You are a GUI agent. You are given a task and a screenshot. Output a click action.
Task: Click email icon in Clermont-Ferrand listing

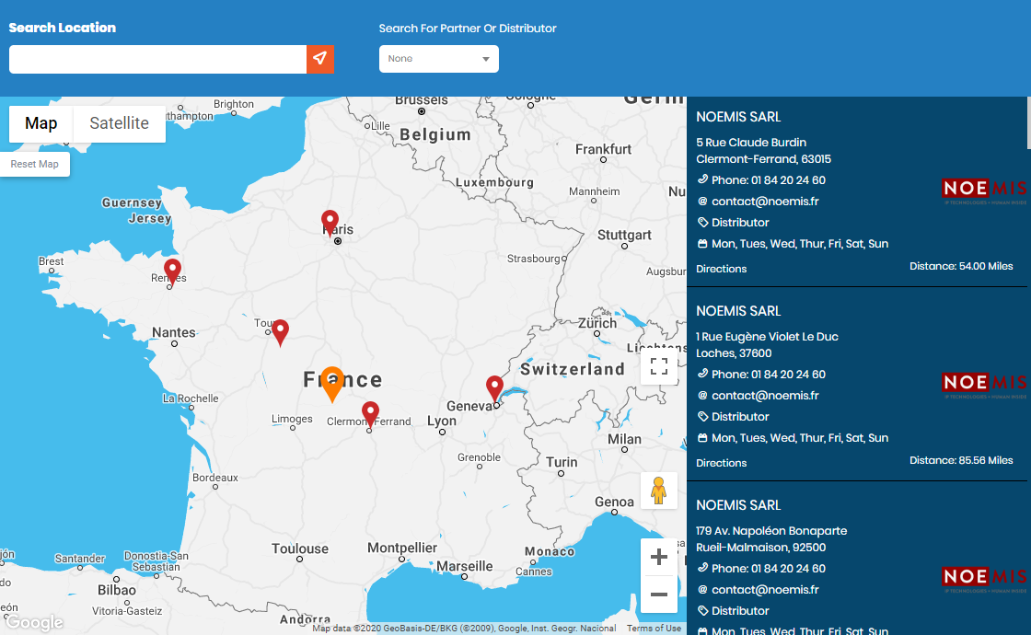pos(702,202)
